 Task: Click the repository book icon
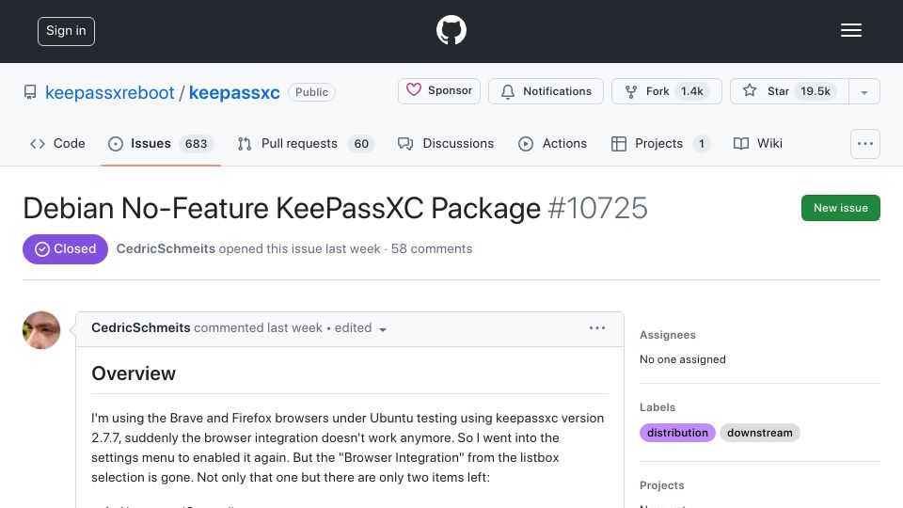[x=30, y=92]
